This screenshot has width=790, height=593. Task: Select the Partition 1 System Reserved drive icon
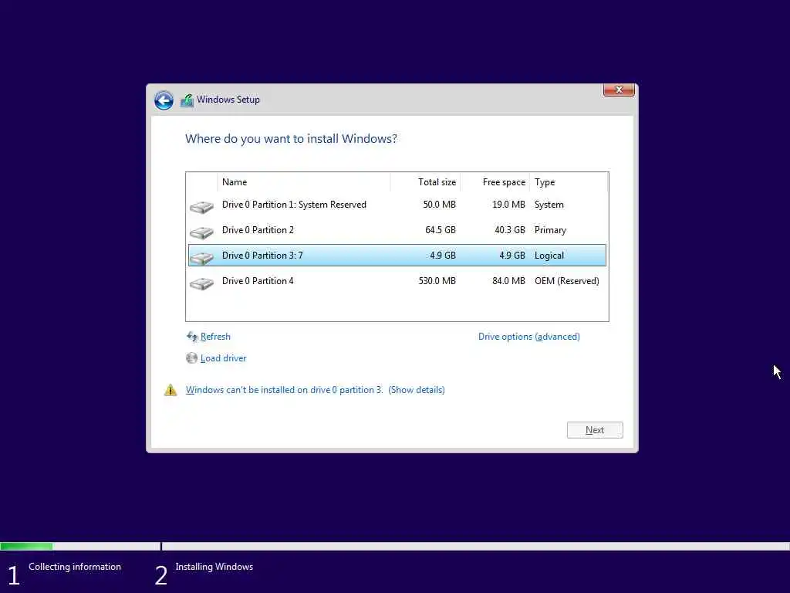point(201,207)
